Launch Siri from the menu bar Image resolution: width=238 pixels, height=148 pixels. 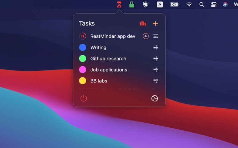pyautogui.click(x=225, y=4)
